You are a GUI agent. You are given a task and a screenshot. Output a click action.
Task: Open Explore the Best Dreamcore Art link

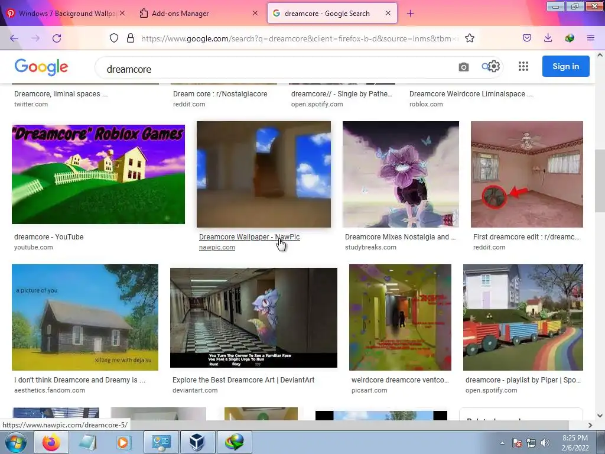(243, 380)
